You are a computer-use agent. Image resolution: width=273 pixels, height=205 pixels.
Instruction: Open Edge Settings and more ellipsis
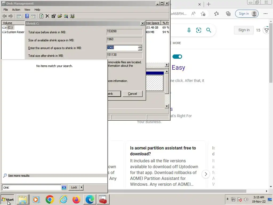266,14
